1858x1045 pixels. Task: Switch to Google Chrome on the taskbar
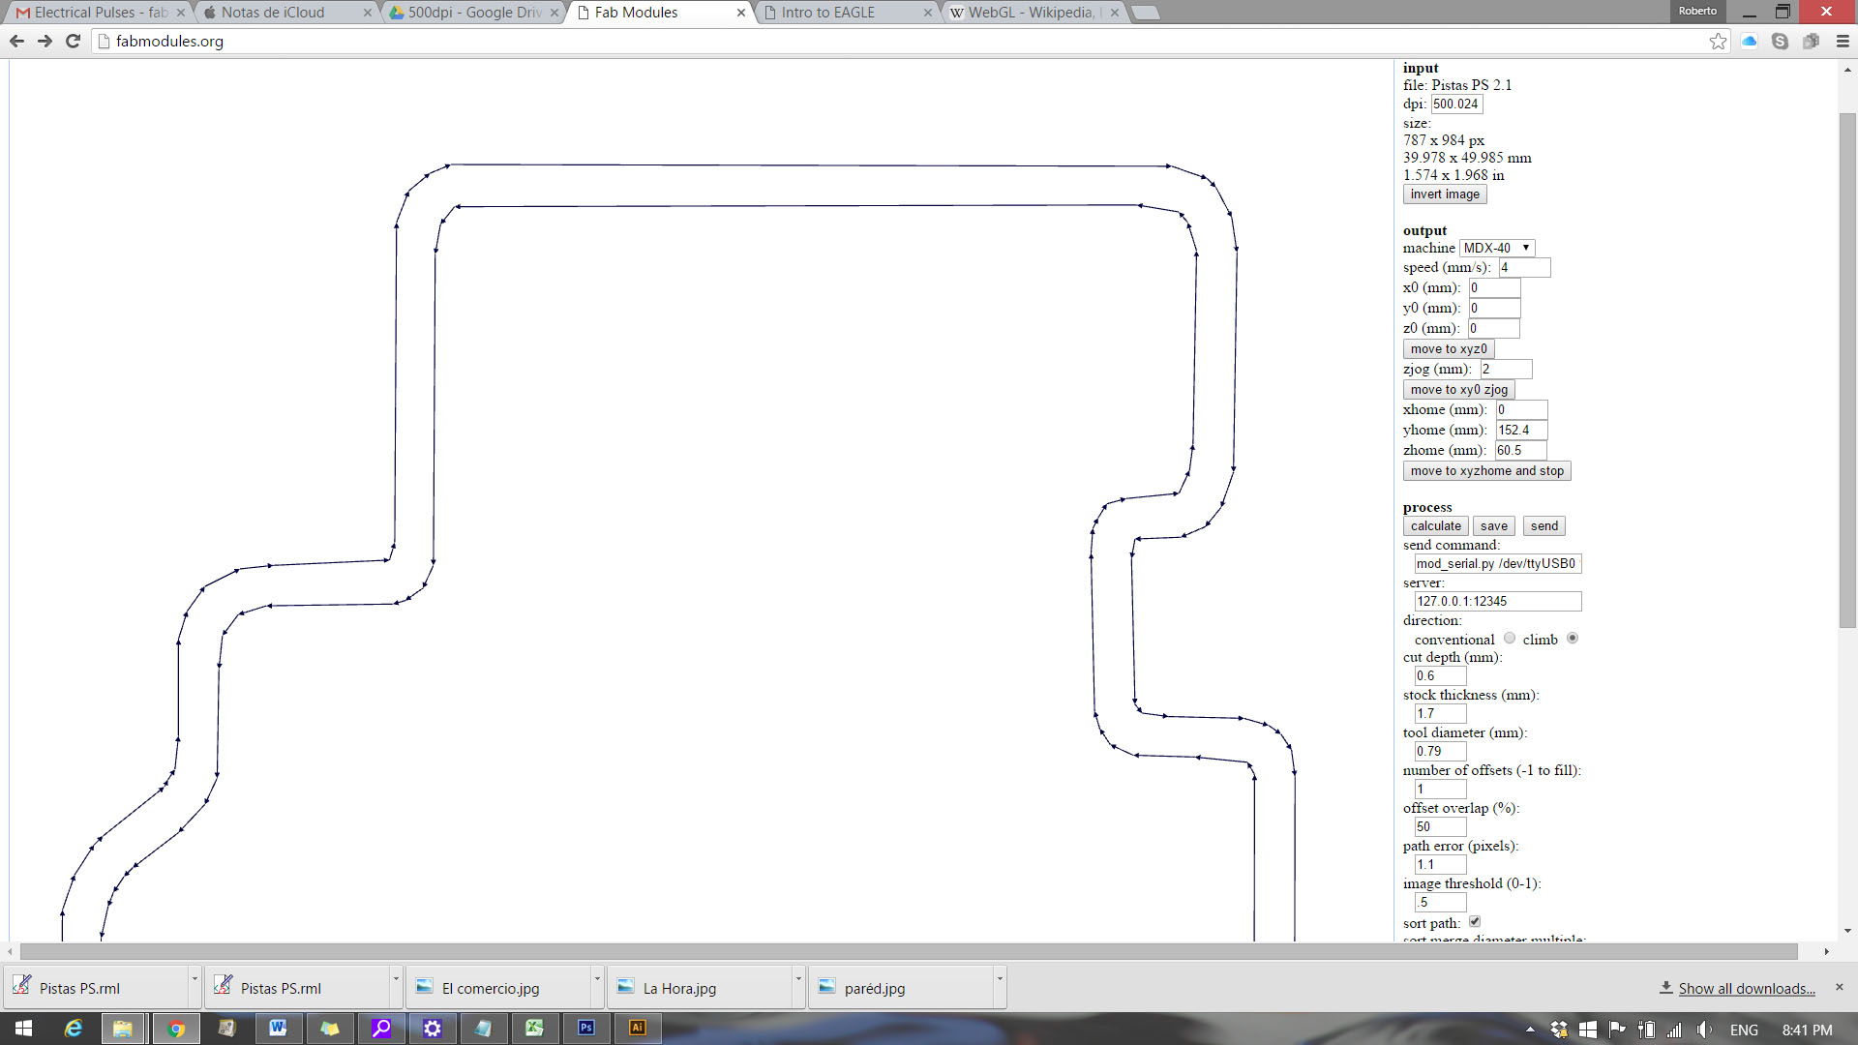click(x=175, y=1029)
